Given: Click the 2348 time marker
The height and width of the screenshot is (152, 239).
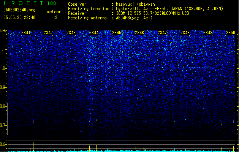Looking at the screenshot, I should point(185,33).
